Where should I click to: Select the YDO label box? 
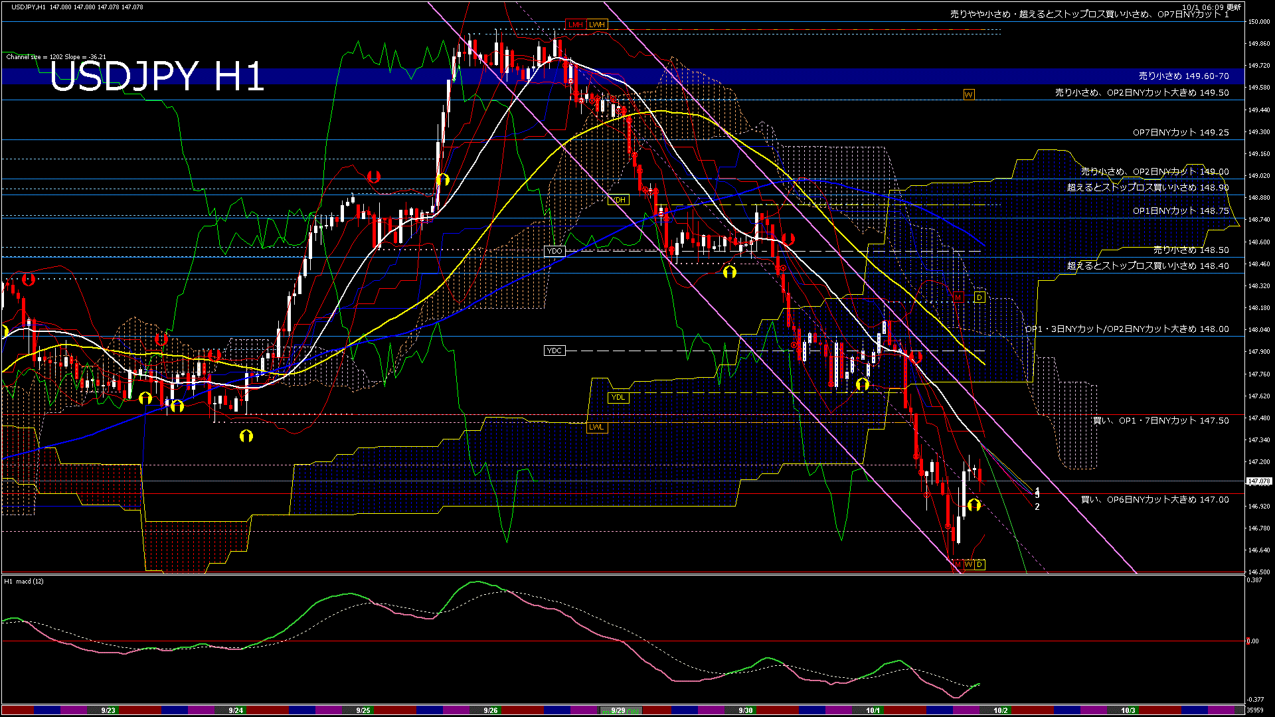click(554, 251)
